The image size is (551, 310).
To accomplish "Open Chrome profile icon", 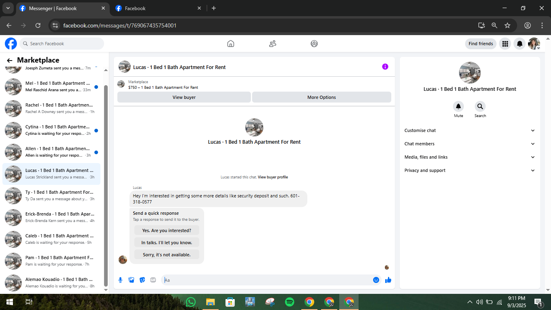I will (528, 25).
